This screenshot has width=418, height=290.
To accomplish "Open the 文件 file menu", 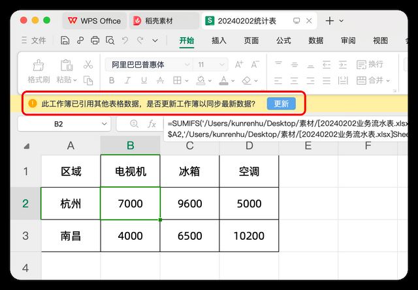I will coord(34,40).
